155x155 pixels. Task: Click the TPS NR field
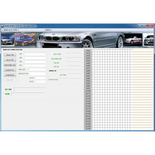(73, 67)
